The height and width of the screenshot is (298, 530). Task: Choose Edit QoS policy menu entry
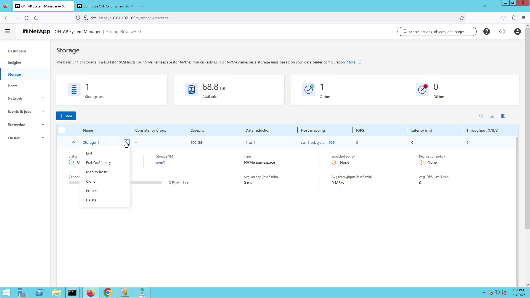pyautogui.click(x=104, y=163)
